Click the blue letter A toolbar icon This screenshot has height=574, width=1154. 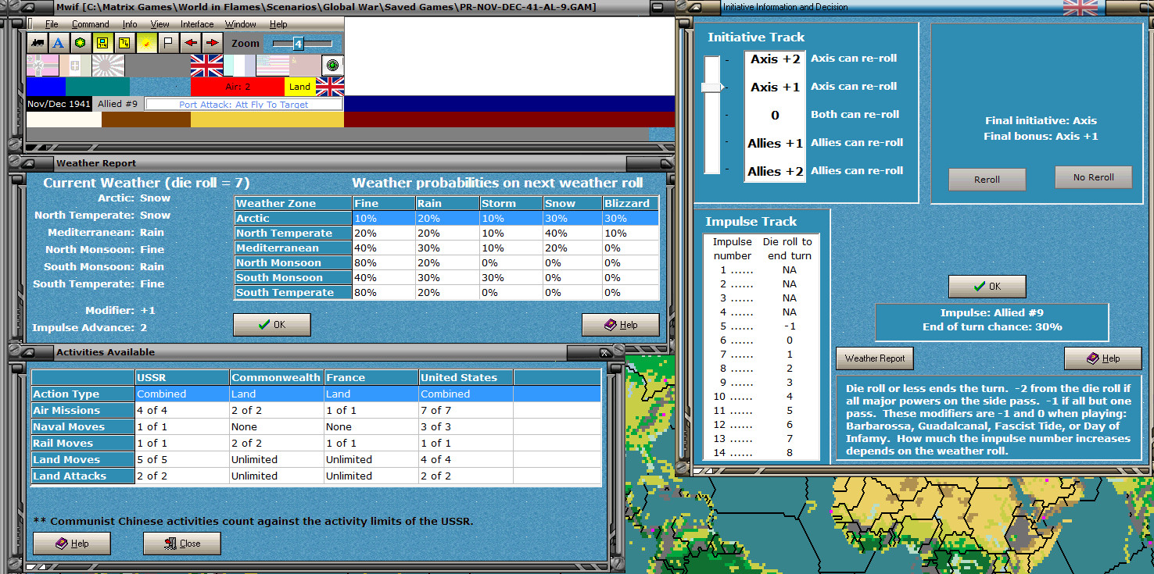pyautogui.click(x=59, y=43)
